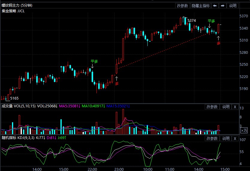This screenshot has width=250, height=171.
Task: Click the MA15:35021 value
Action: point(118,106)
